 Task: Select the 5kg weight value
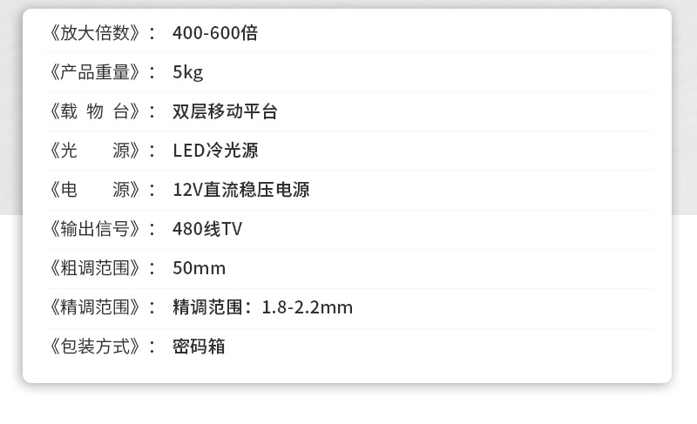click(187, 72)
